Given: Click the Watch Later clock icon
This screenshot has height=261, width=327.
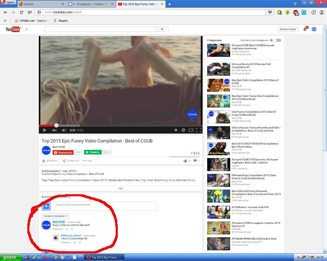Looking at the screenshot, I should point(176,130).
